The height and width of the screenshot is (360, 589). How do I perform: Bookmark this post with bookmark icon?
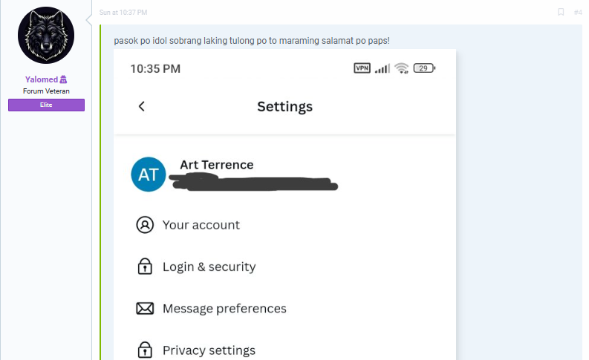point(561,12)
